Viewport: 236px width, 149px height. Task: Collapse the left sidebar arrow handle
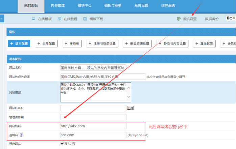pyautogui.click(x=1, y=19)
